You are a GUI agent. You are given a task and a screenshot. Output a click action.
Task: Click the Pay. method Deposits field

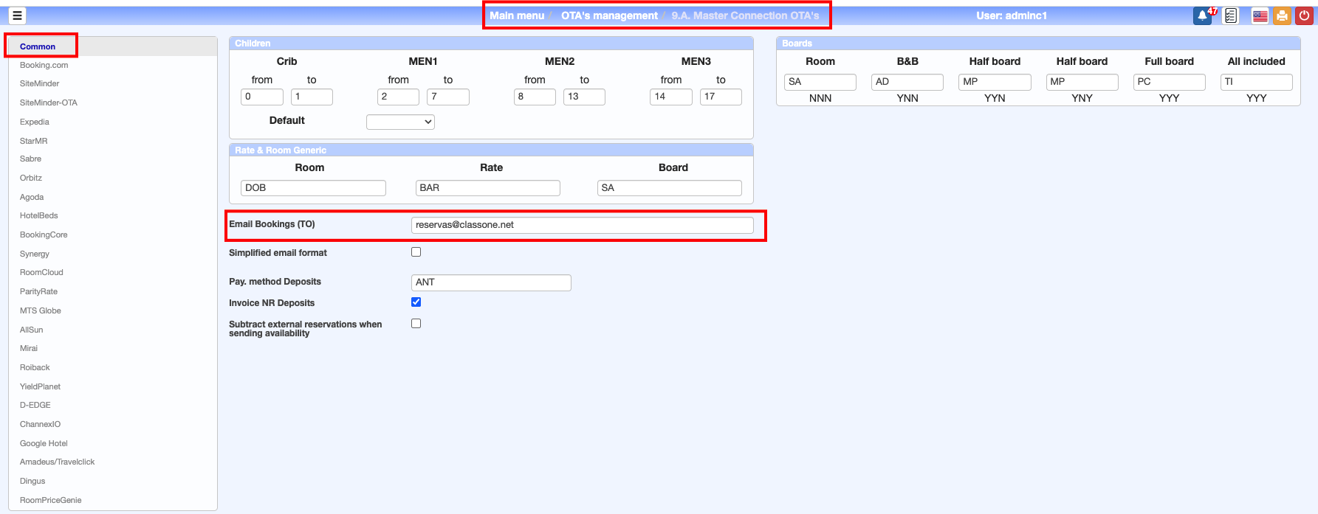491,282
